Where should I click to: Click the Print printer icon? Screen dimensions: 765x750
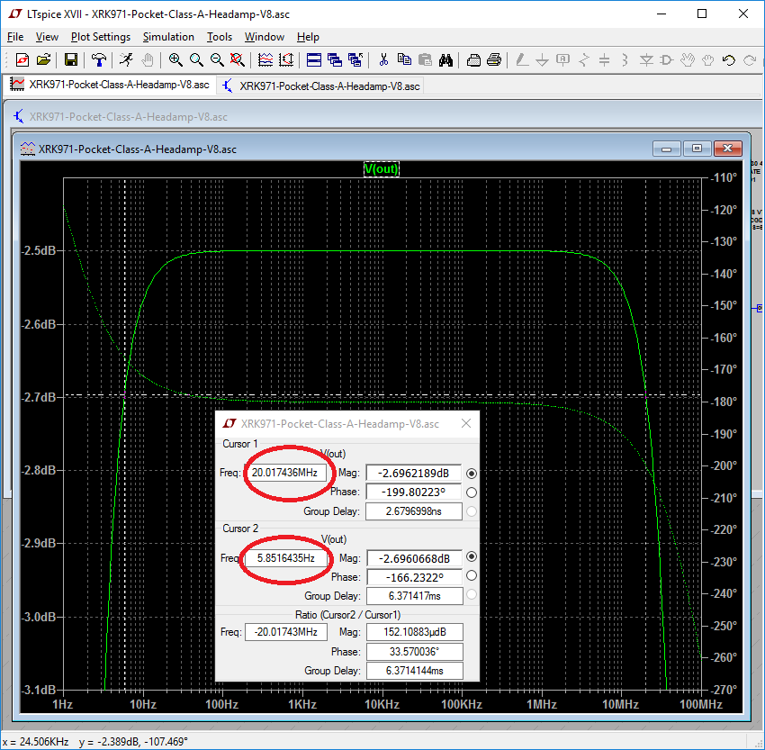point(494,60)
